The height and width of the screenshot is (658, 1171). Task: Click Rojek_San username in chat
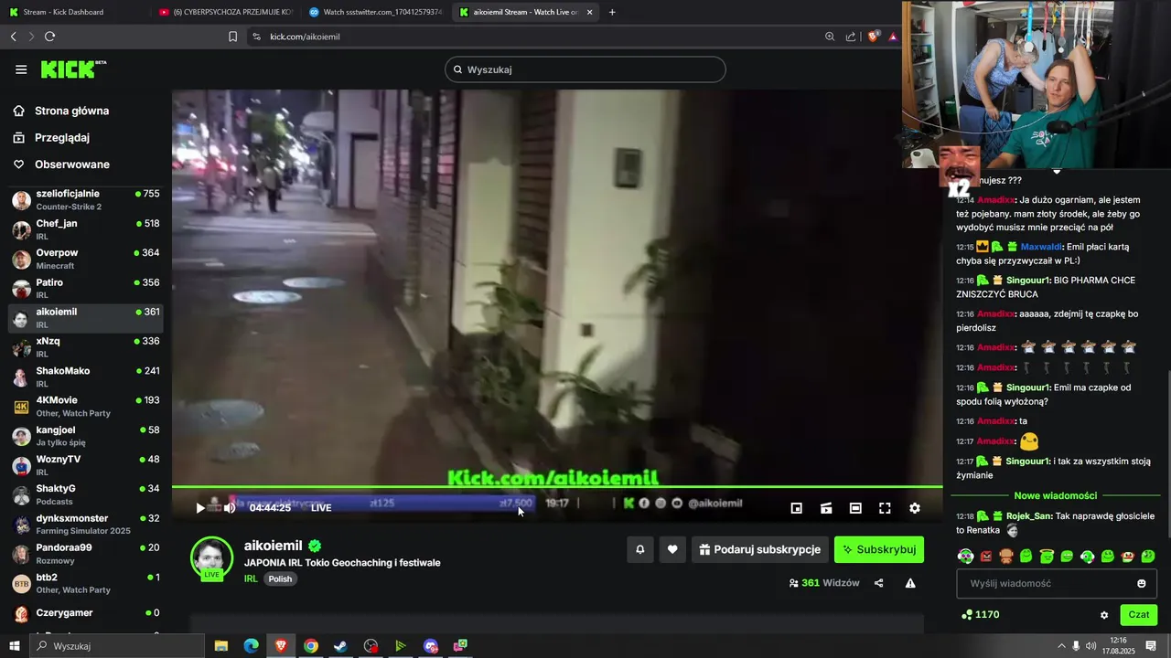tap(1028, 516)
